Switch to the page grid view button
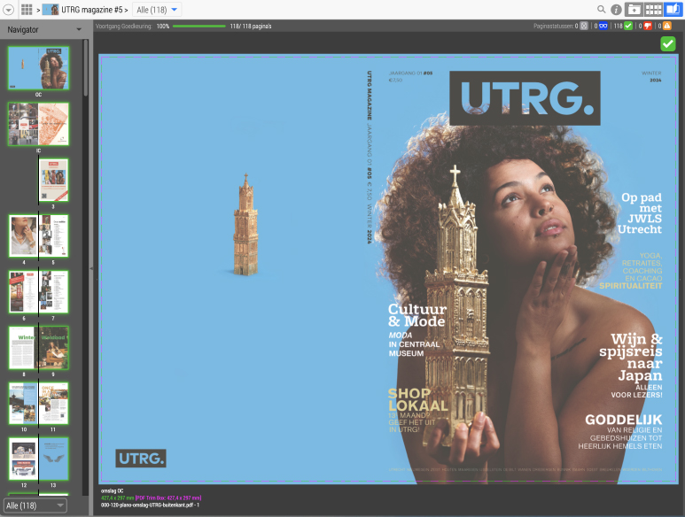The width and height of the screenshot is (685, 517). click(x=653, y=10)
